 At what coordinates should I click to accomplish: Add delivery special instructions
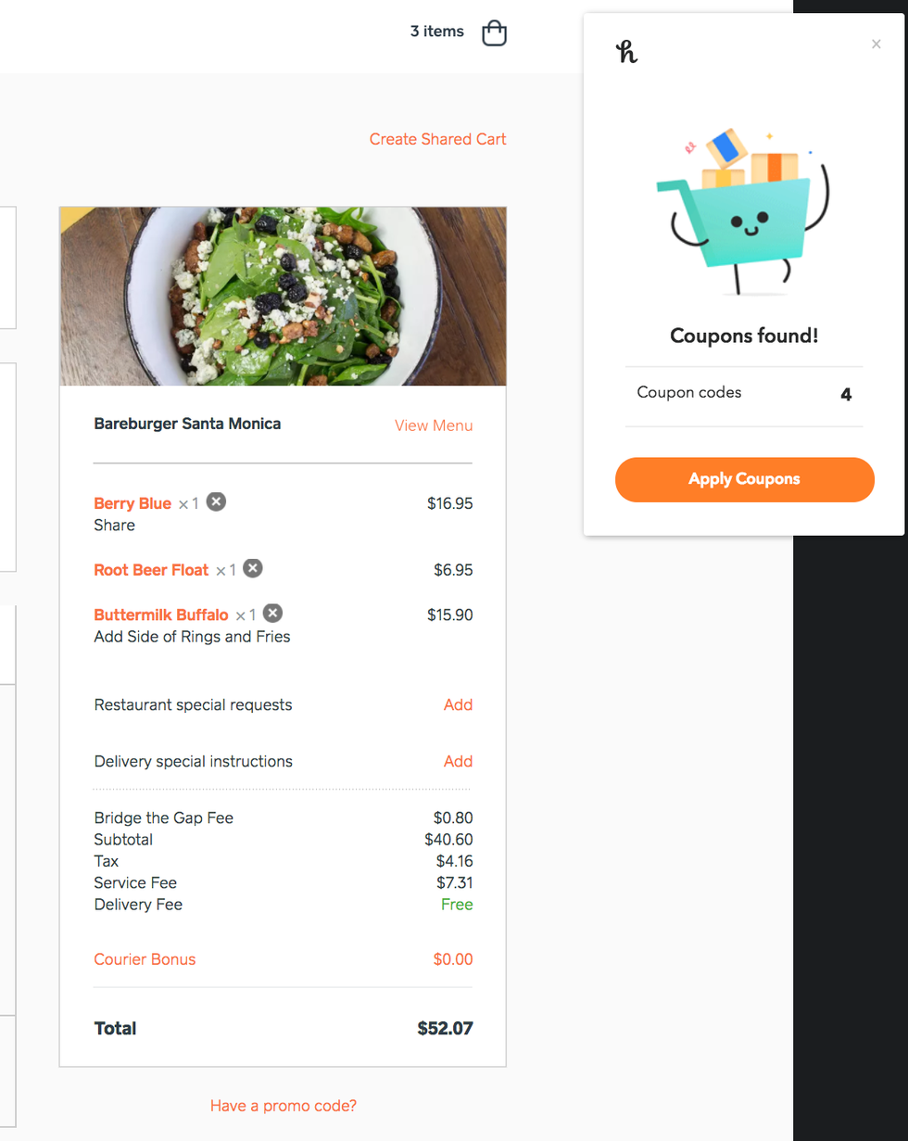pyautogui.click(x=458, y=761)
